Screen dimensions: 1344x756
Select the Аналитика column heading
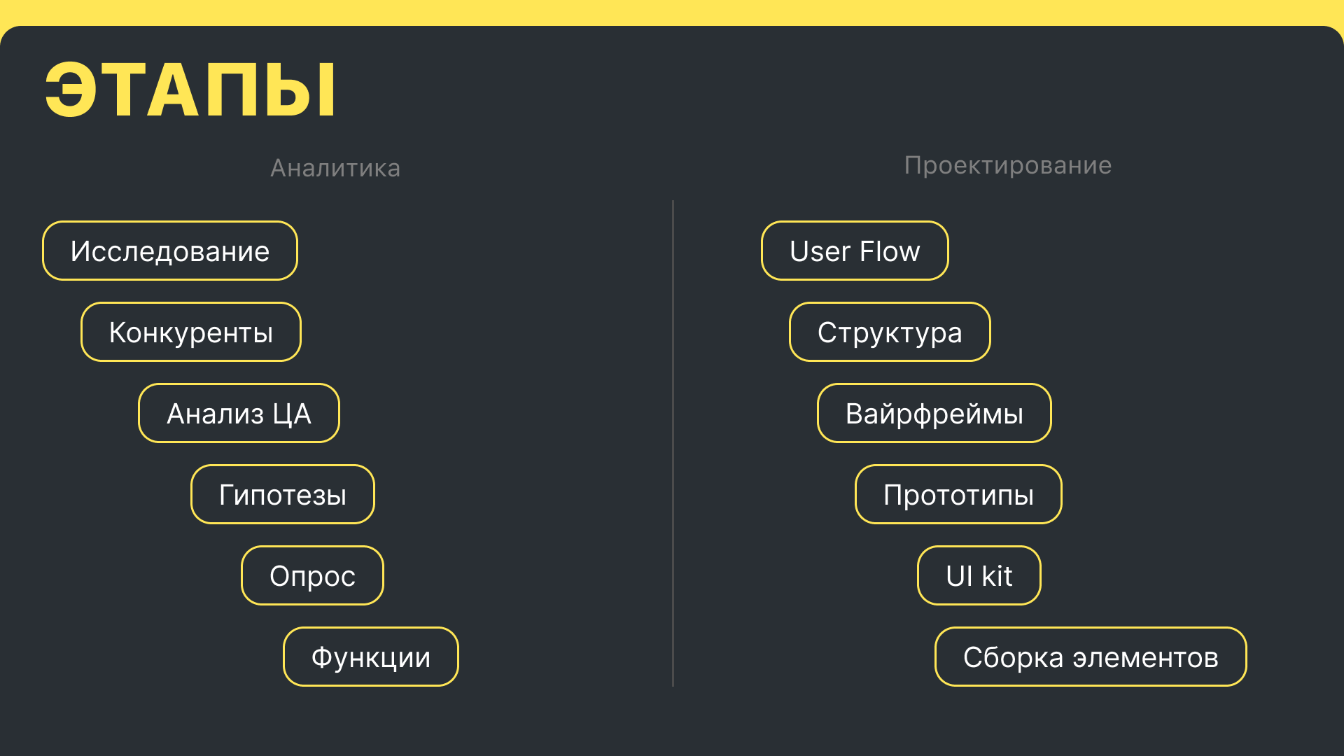pyautogui.click(x=335, y=168)
